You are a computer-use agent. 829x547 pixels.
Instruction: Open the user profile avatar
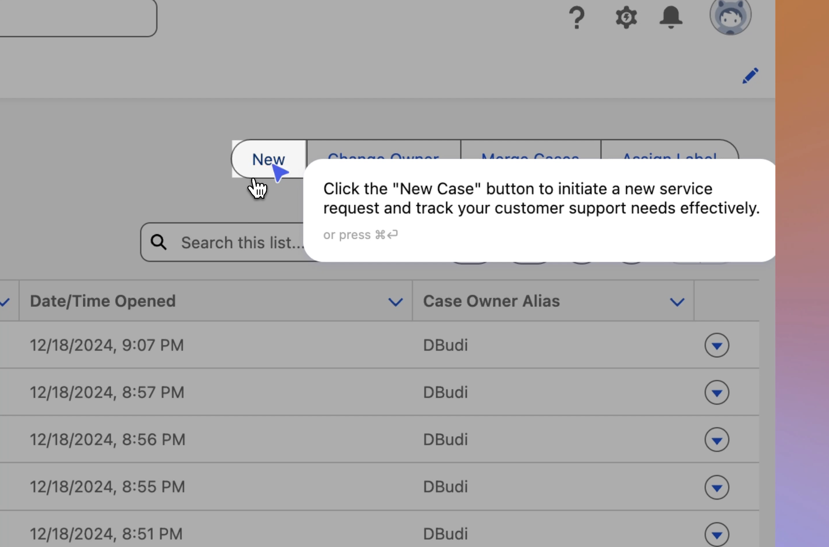[730, 16]
